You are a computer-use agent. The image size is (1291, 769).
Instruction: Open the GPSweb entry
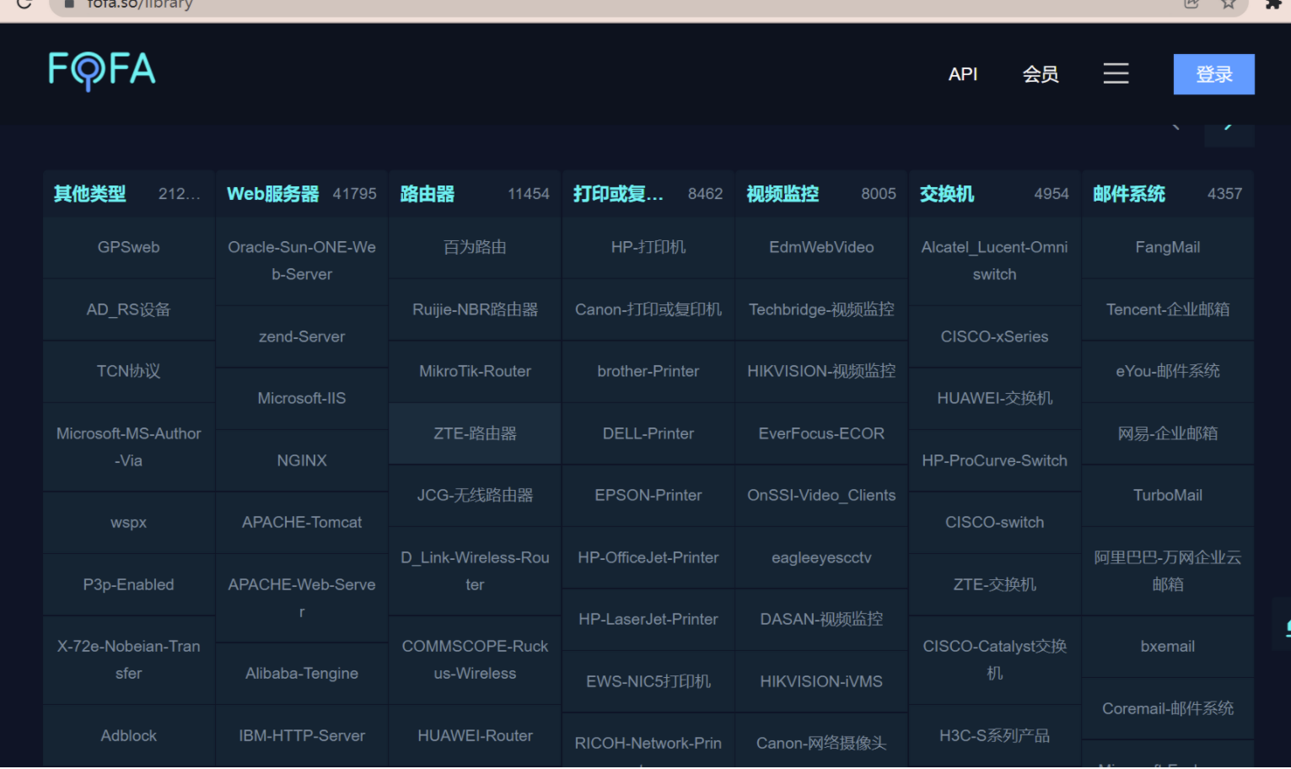128,248
